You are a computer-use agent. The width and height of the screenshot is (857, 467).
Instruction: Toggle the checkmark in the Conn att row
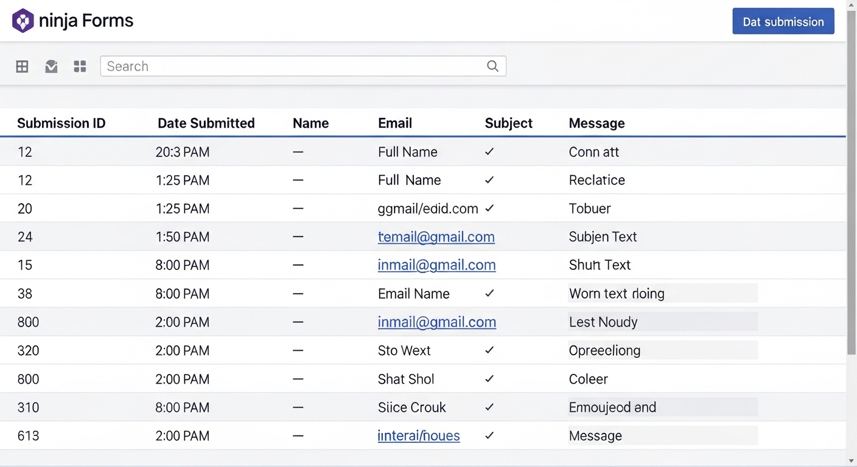point(489,151)
